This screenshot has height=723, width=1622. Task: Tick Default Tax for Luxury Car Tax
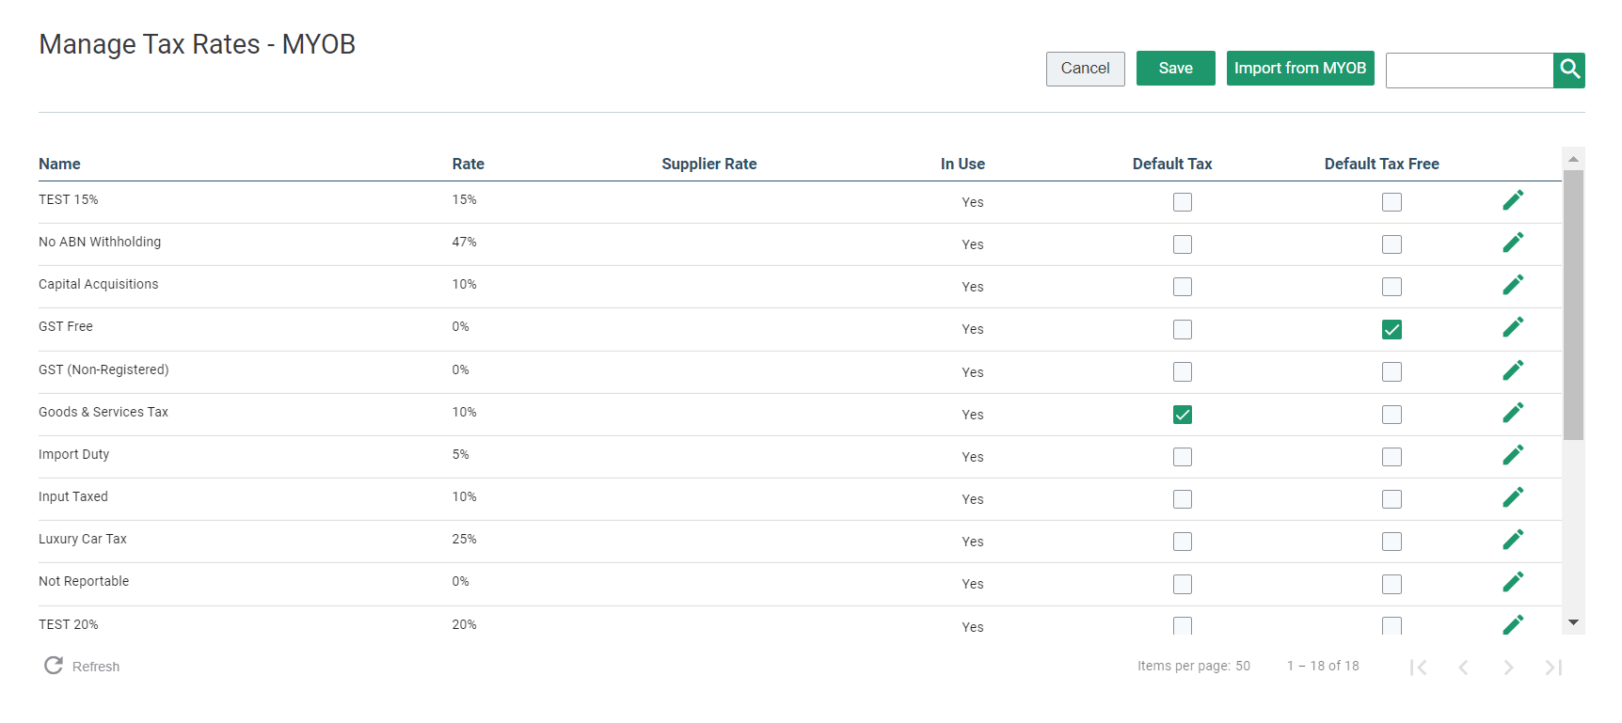pos(1183,542)
